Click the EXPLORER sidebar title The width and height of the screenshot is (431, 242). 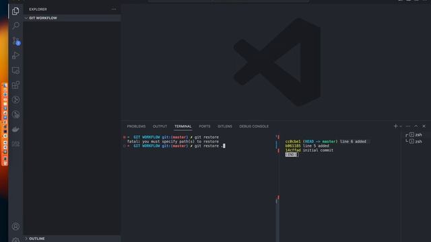[x=38, y=9]
